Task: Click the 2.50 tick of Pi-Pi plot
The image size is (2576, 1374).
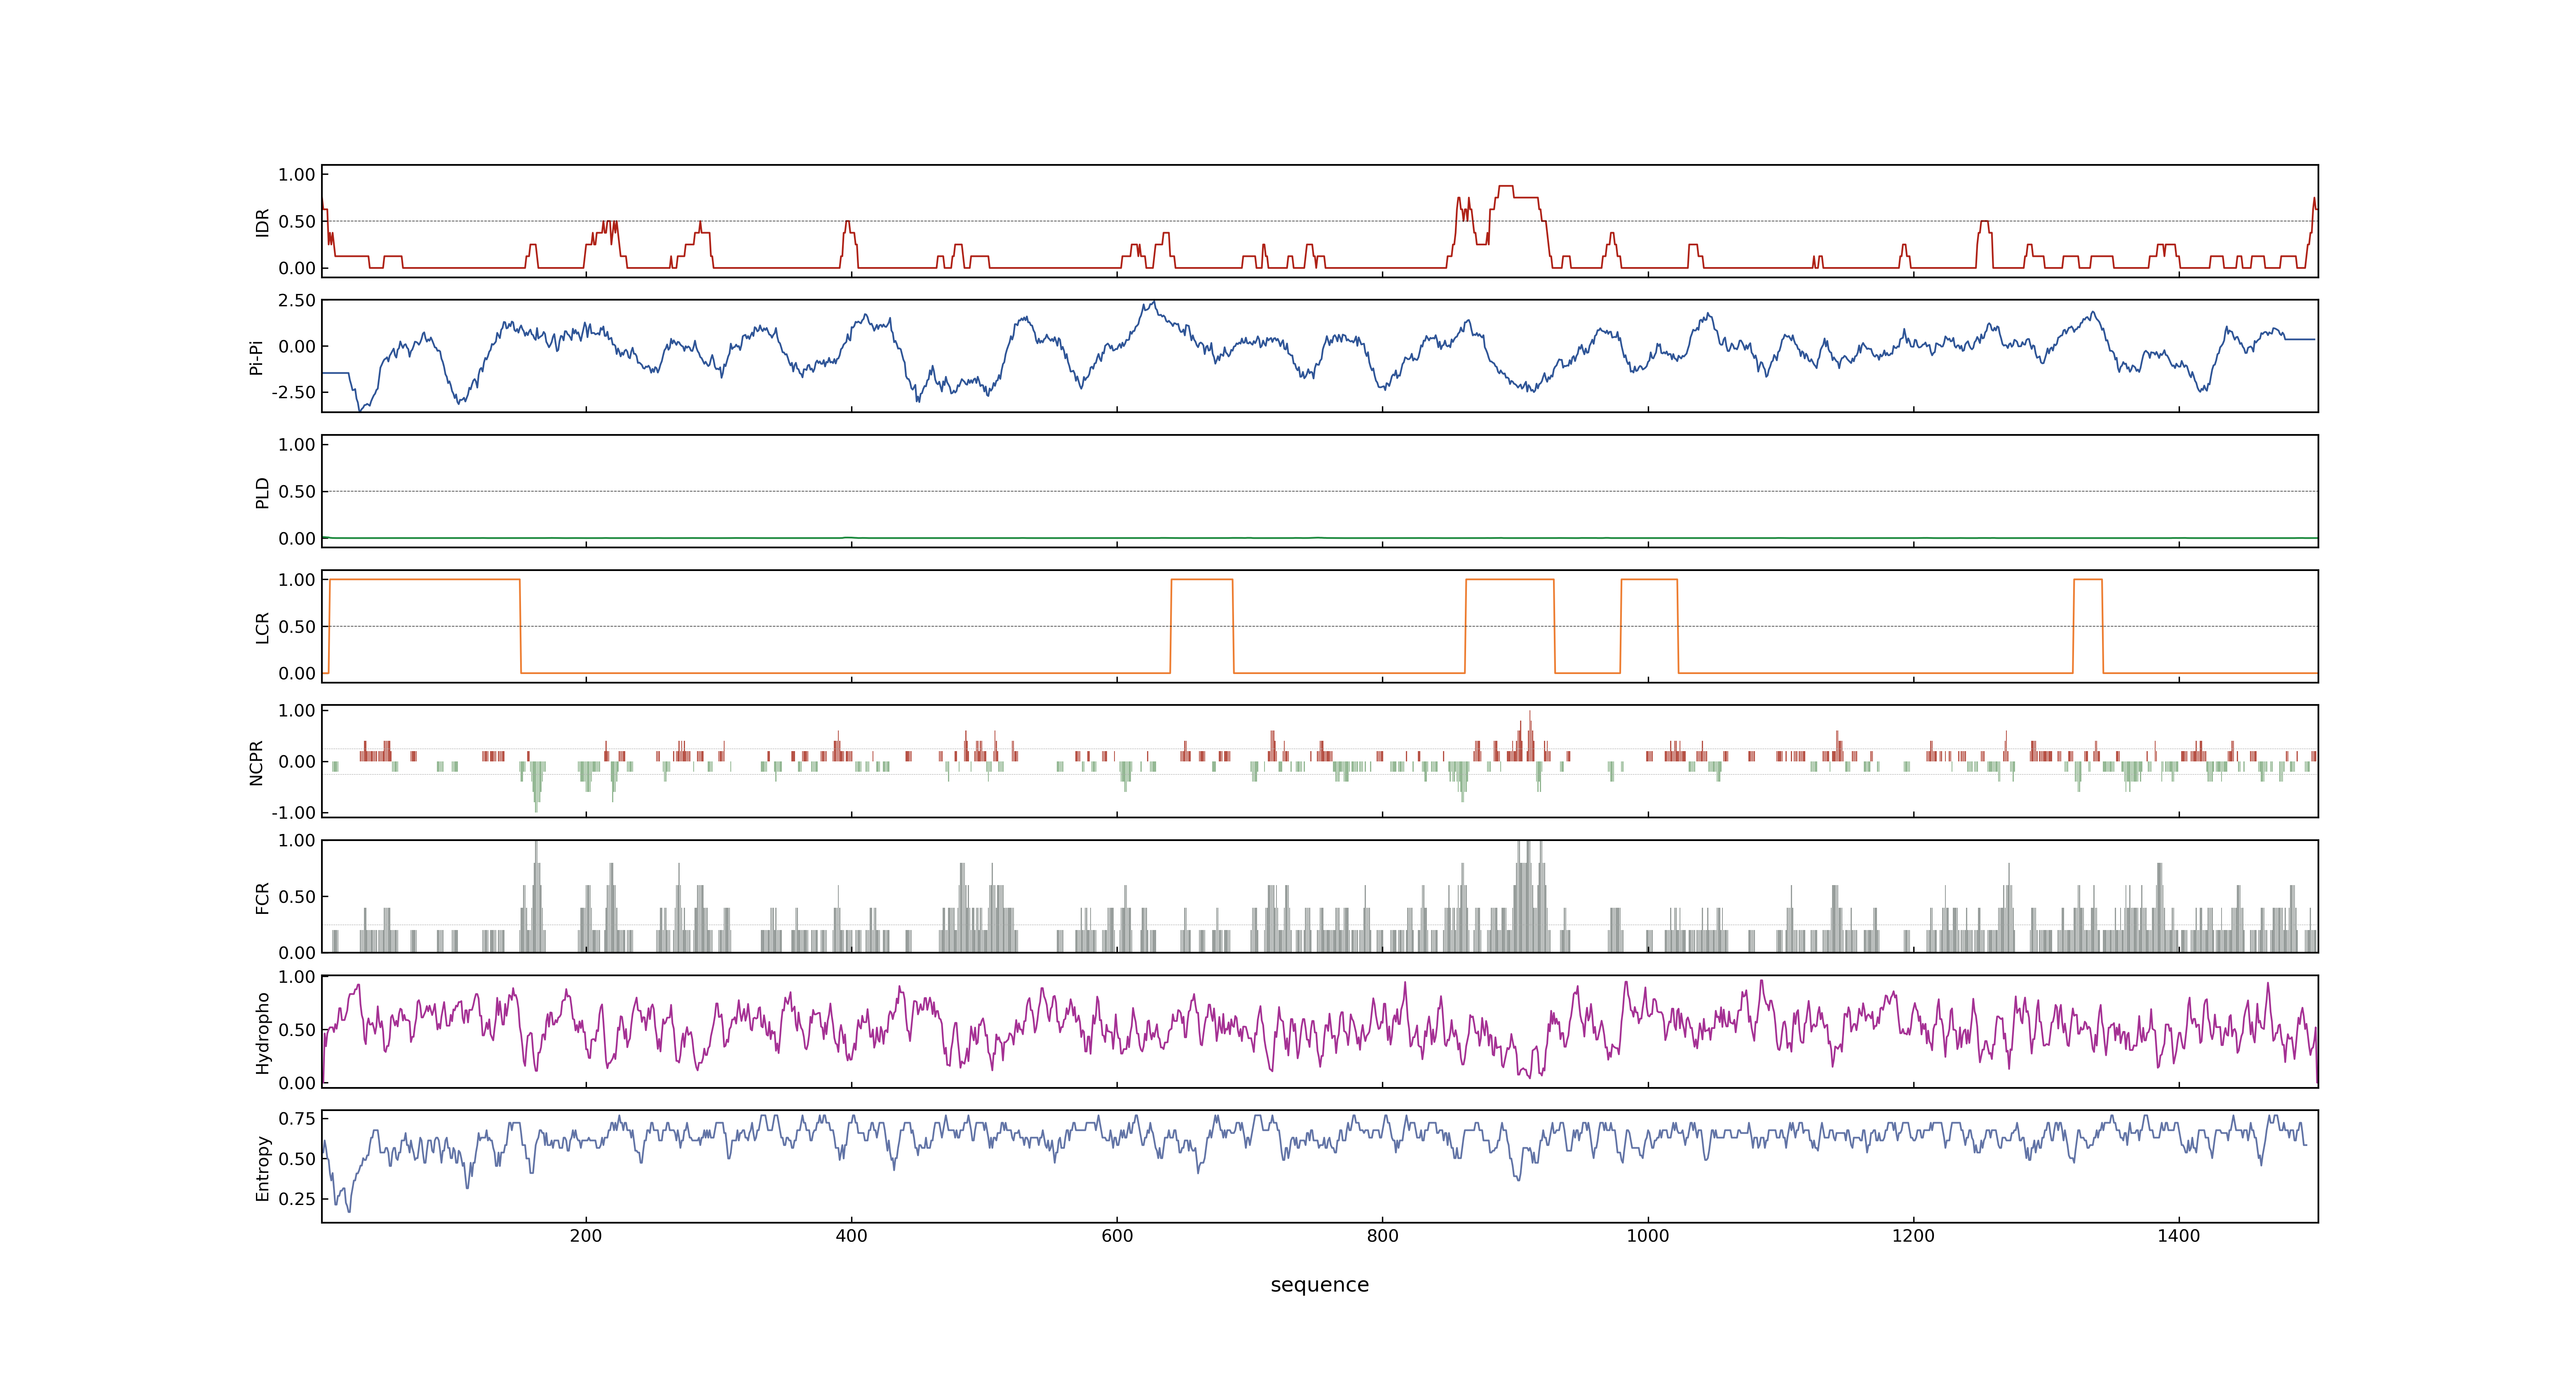Action: point(297,301)
